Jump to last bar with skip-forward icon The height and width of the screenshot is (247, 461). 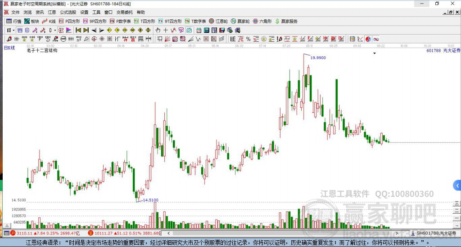pyautogui.click(x=86, y=30)
